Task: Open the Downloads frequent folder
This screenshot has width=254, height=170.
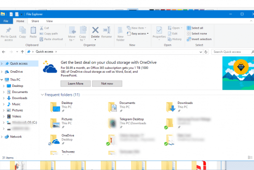Action: [179, 107]
